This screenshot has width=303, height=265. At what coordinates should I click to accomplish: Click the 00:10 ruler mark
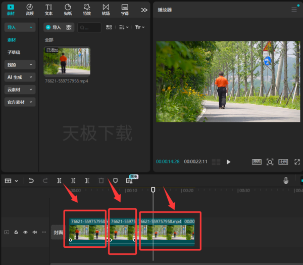[131, 191]
